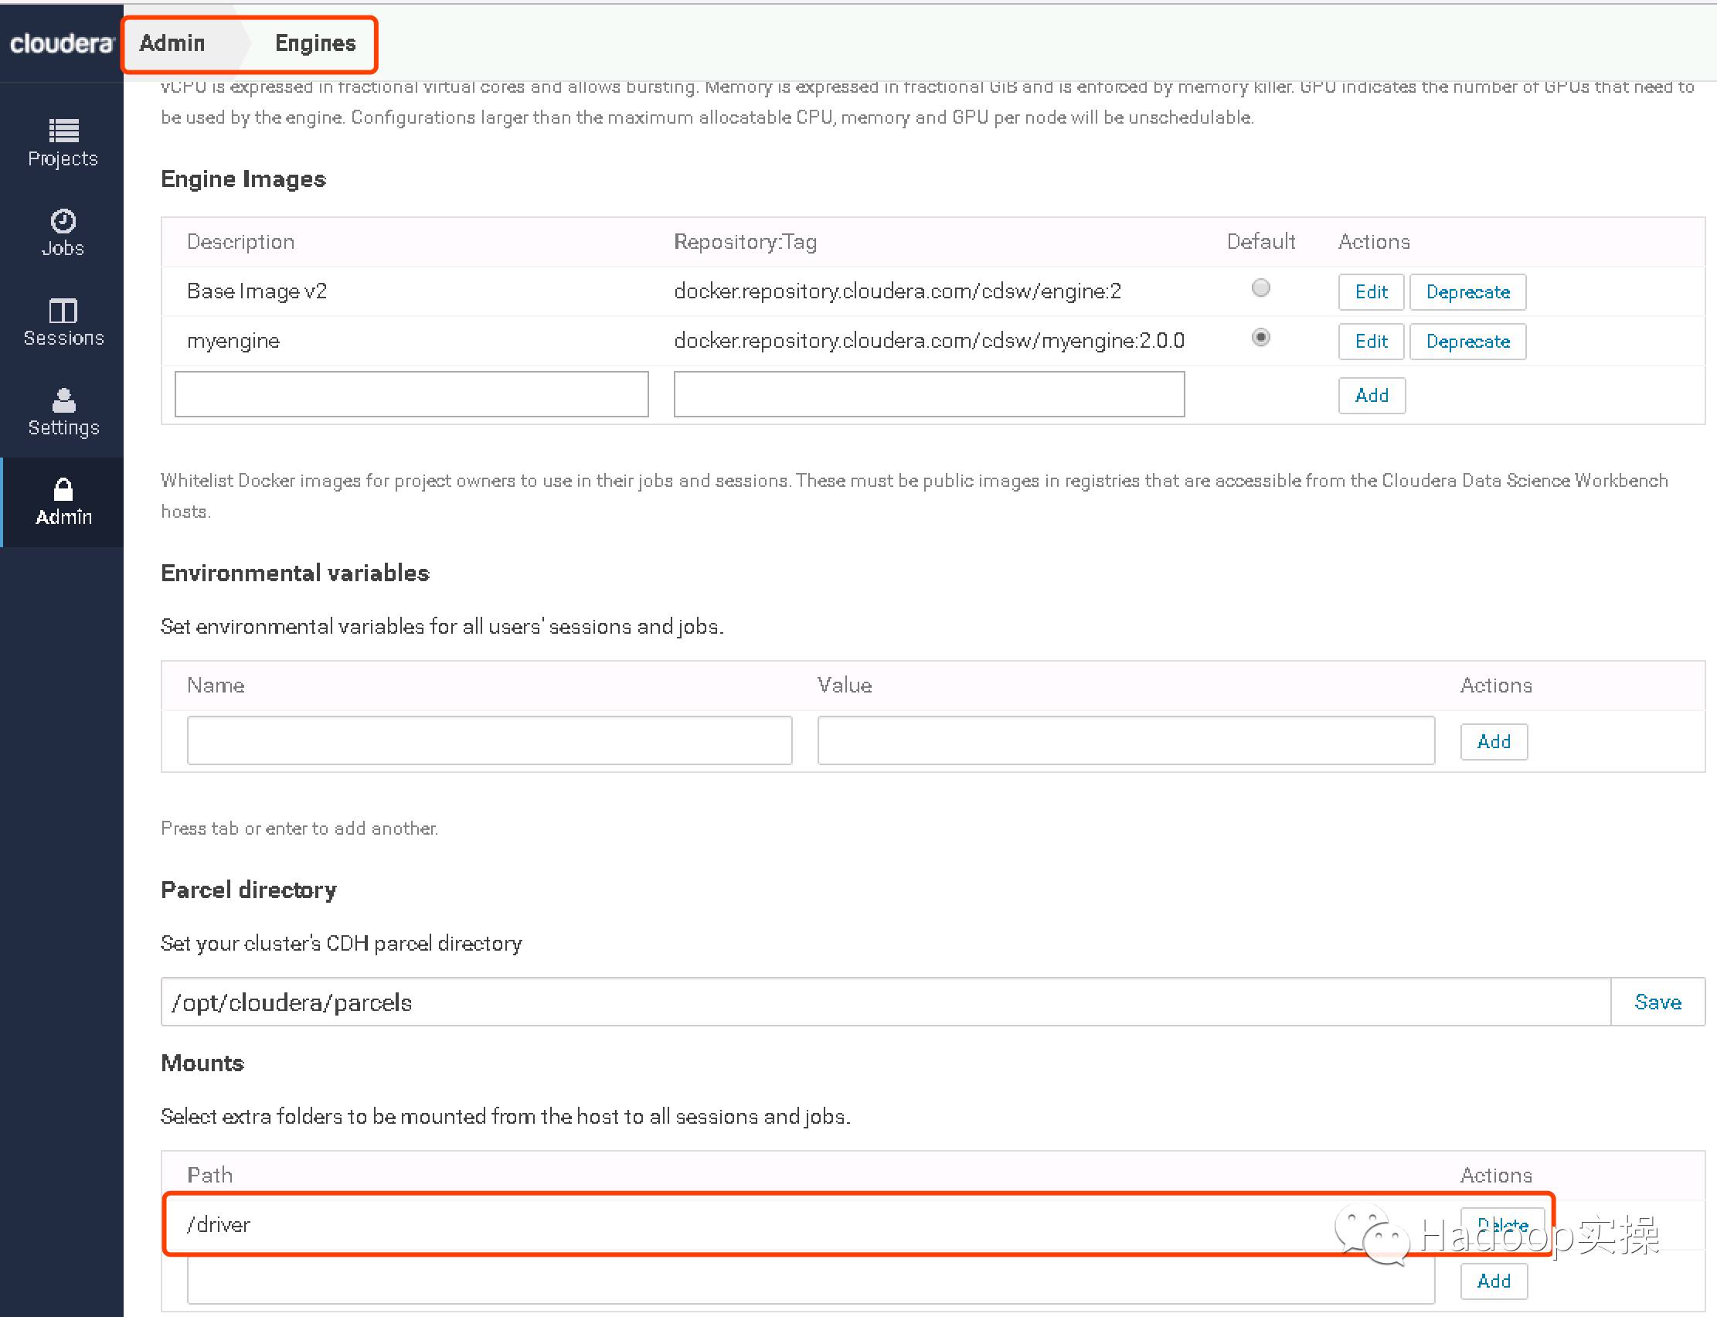This screenshot has width=1717, height=1317.
Task: Set Base Image v2 as default engine
Action: (1260, 288)
